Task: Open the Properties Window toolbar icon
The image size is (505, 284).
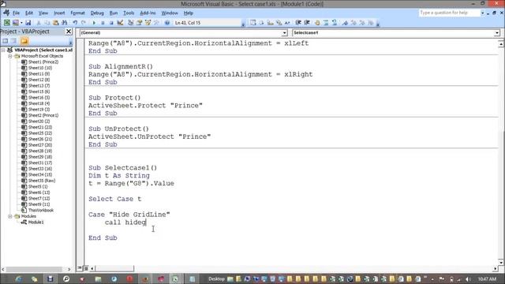Action: [139, 23]
